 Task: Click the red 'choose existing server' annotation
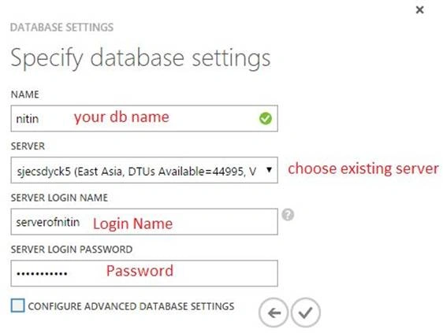[x=363, y=169]
